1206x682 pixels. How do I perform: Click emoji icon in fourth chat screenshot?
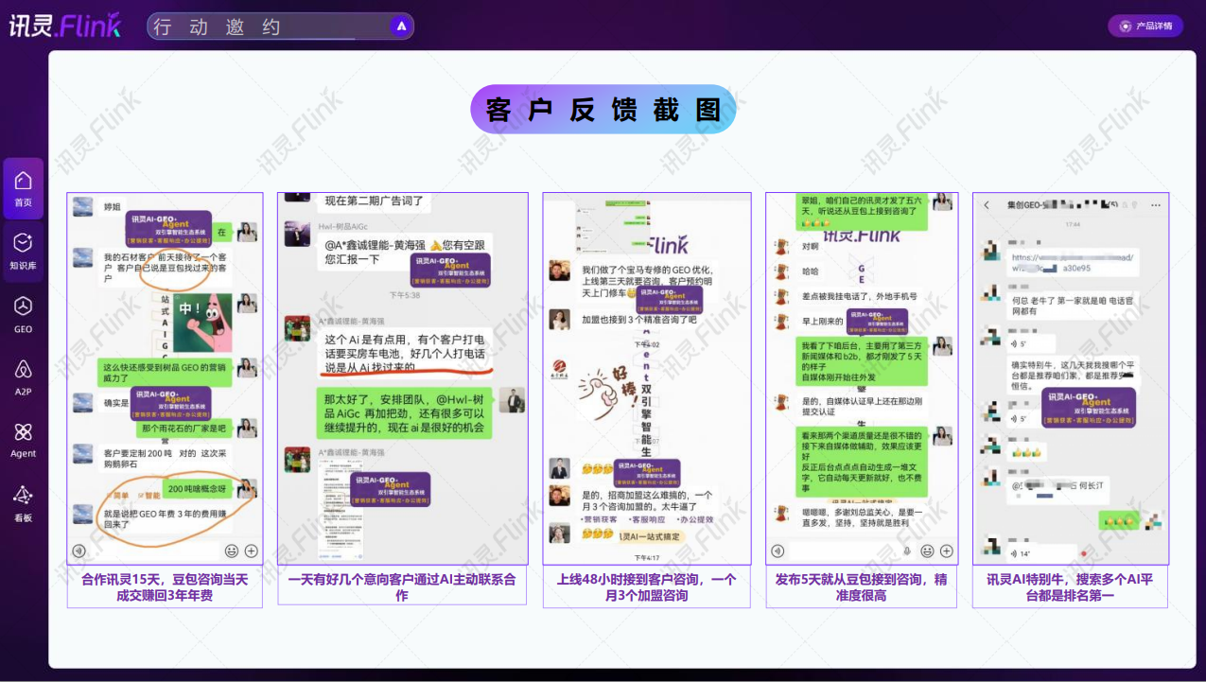tap(927, 551)
